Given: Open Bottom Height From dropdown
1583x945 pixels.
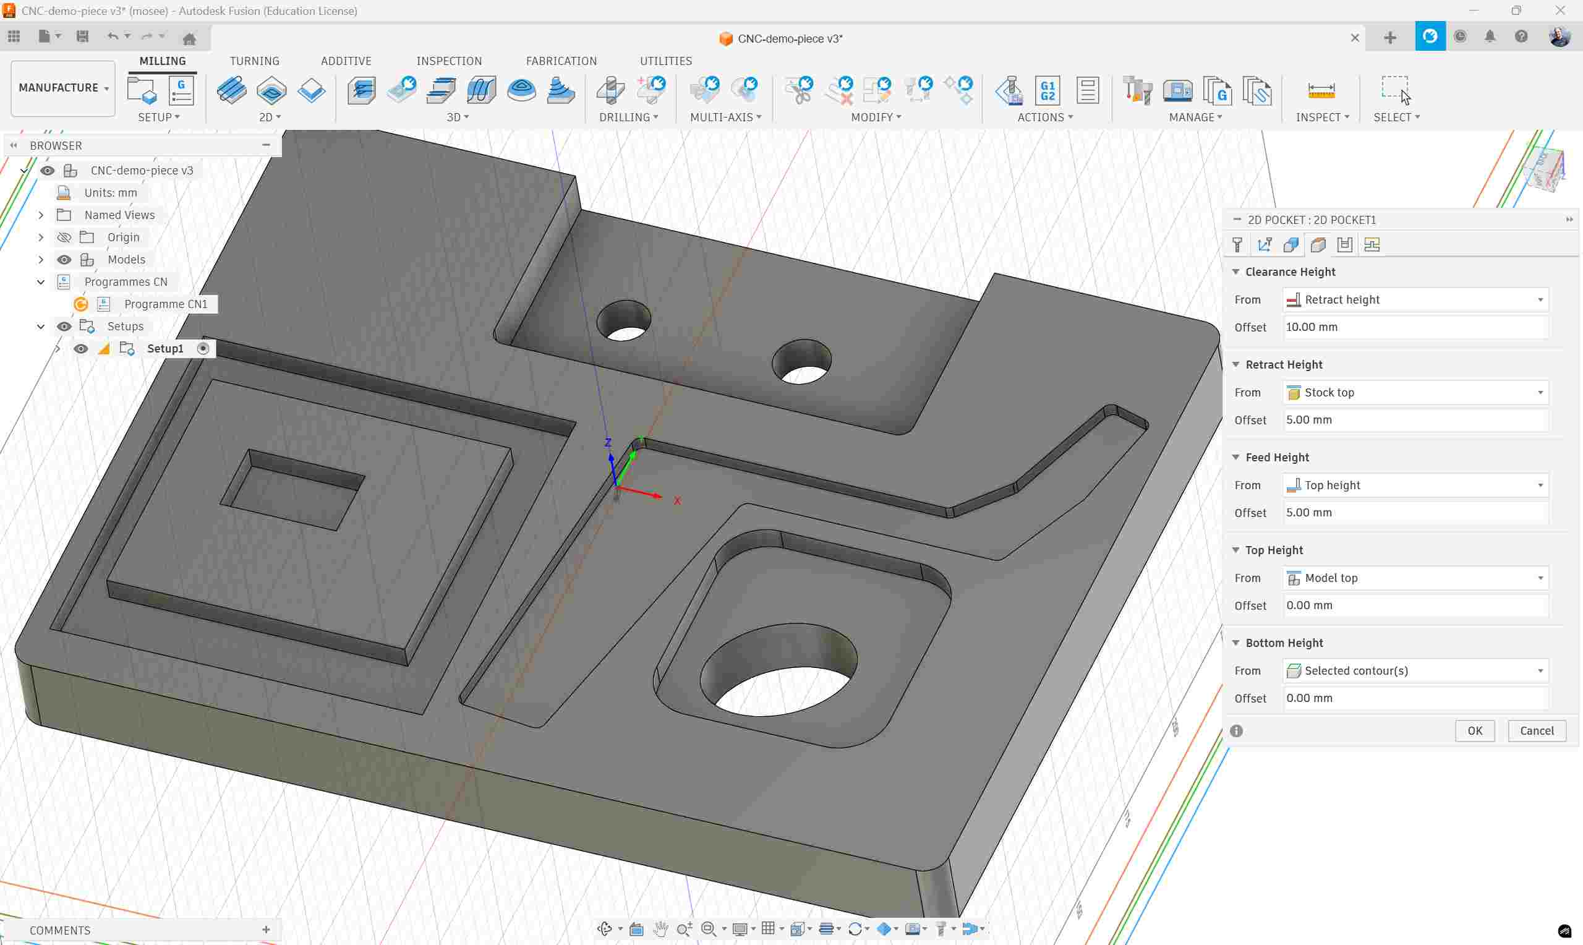Looking at the screenshot, I should (1415, 670).
